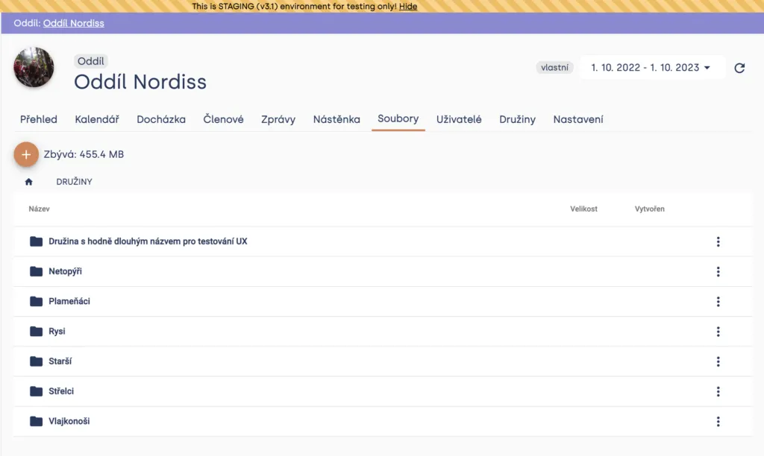Open options menu for the long-named Družina folder
This screenshot has height=456, width=764.
(x=718, y=242)
